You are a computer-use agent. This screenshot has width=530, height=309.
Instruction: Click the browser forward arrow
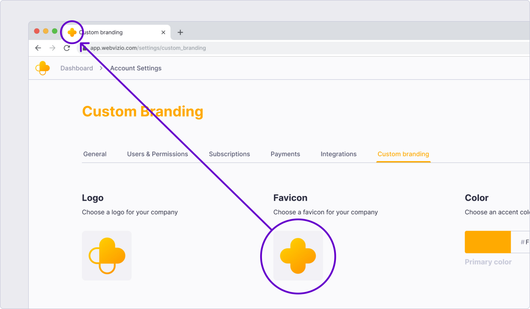pyautogui.click(x=53, y=48)
